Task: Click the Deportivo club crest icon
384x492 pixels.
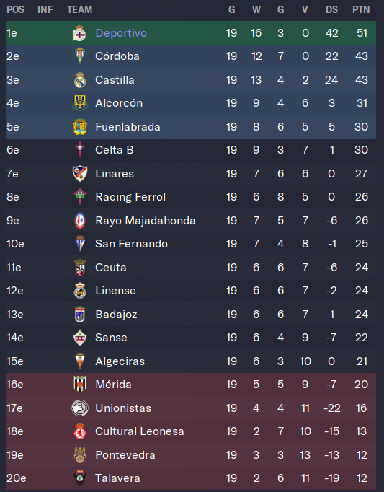Action: pos(80,33)
